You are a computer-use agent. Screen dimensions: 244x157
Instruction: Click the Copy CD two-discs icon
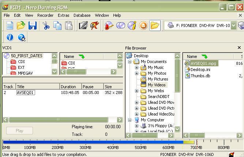point(121,25)
